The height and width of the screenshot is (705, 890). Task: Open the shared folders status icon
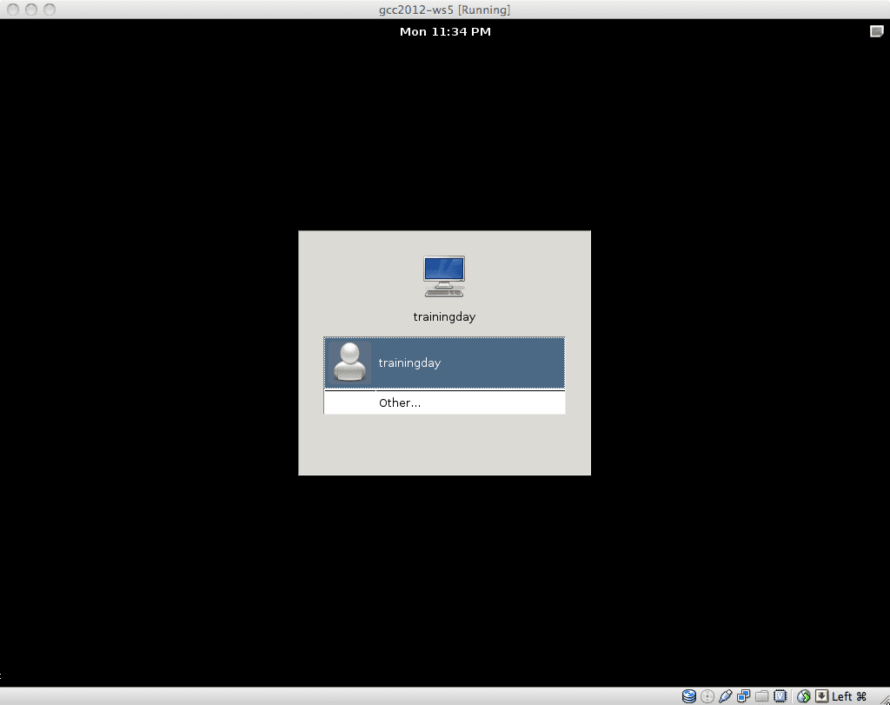pos(762,696)
